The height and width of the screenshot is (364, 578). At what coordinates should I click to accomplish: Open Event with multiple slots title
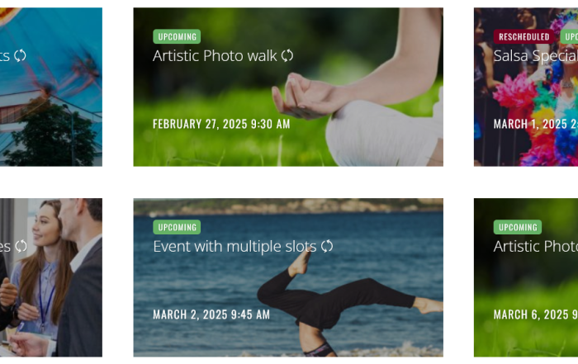coord(235,247)
